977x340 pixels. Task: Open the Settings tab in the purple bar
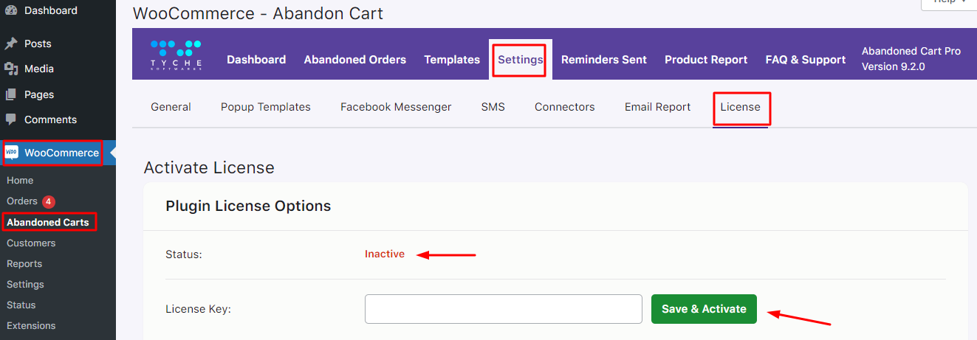click(x=521, y=60)
